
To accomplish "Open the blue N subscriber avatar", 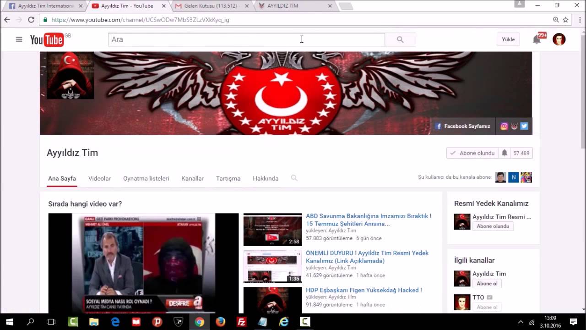I will point(514,177).
